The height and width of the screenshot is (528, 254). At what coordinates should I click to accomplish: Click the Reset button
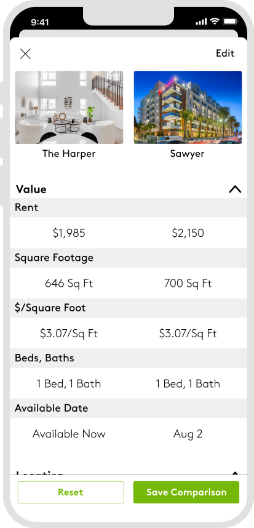[71, 492]
